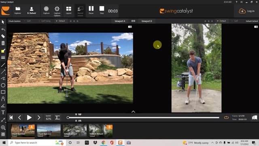Screen dimensions: 259x146
Task: Start Capture mode
Action: tap(46, 11)
